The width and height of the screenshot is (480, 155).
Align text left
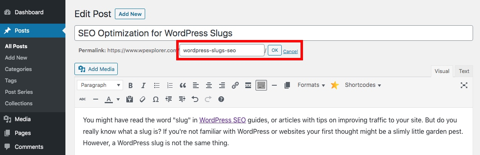tap(196, 85)
